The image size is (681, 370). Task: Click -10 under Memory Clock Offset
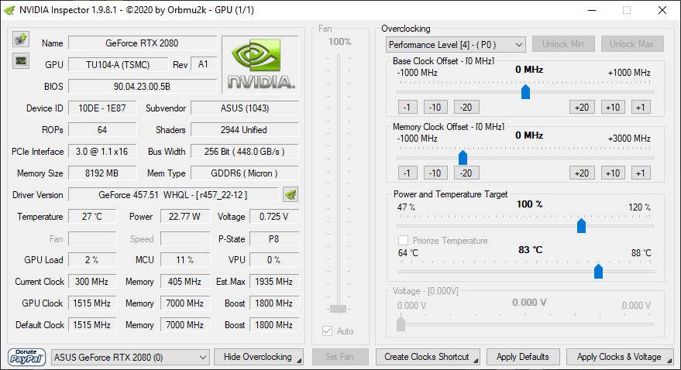pos(435,173)
